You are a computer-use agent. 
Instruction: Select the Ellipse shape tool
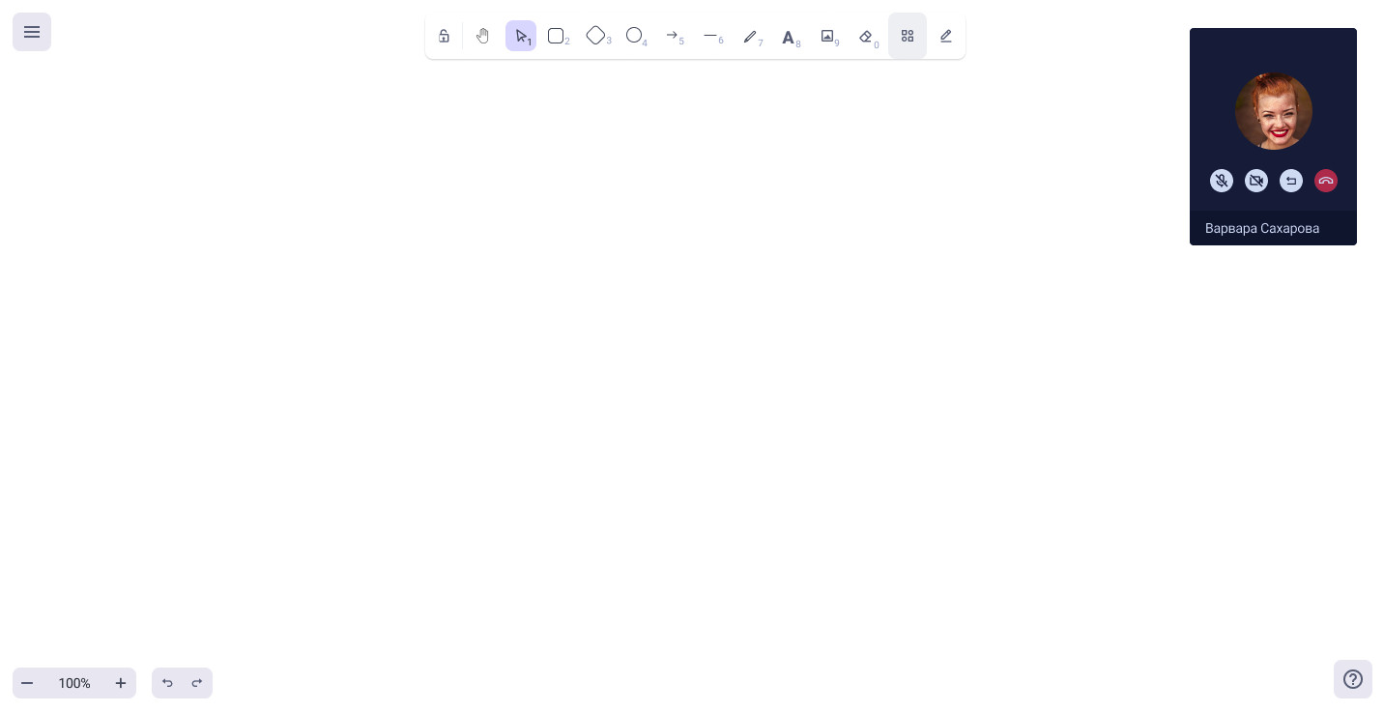[x=635, y=36]
